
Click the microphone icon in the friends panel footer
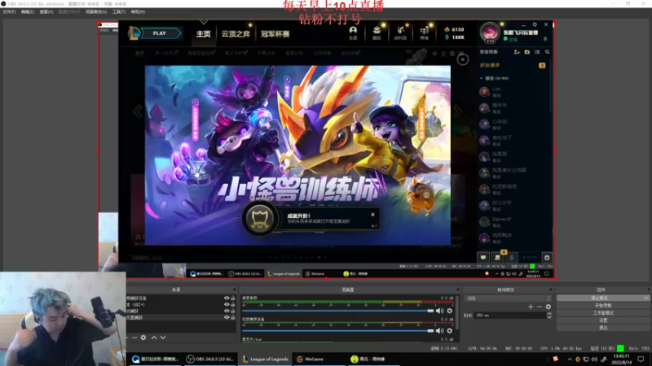click(512, 258)
